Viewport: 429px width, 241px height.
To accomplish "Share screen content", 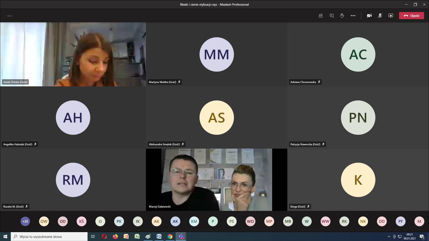I will click(x=391, y=16).
